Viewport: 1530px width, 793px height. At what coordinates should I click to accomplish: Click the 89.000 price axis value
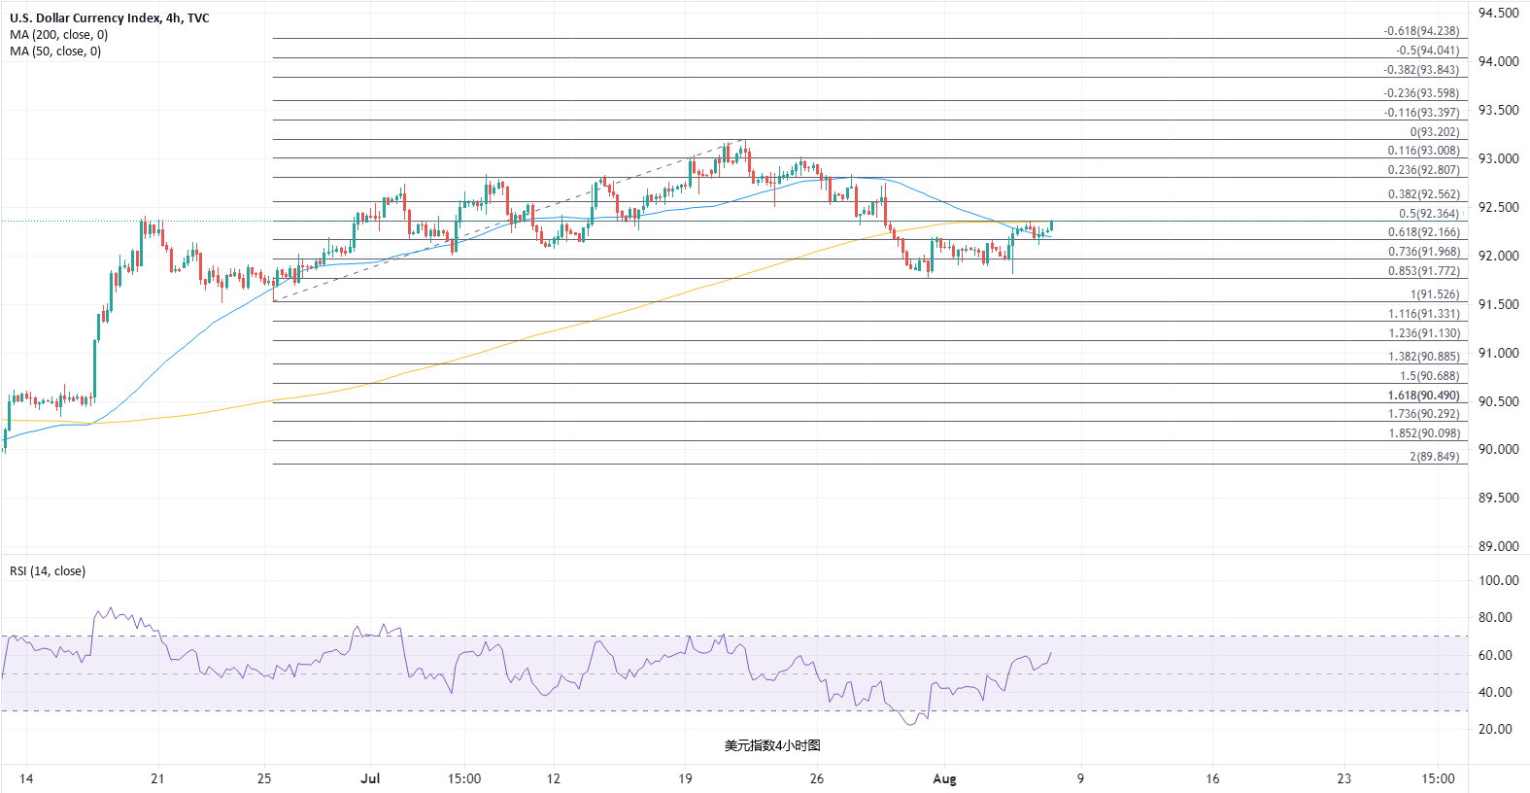[x=1498, y=546]
